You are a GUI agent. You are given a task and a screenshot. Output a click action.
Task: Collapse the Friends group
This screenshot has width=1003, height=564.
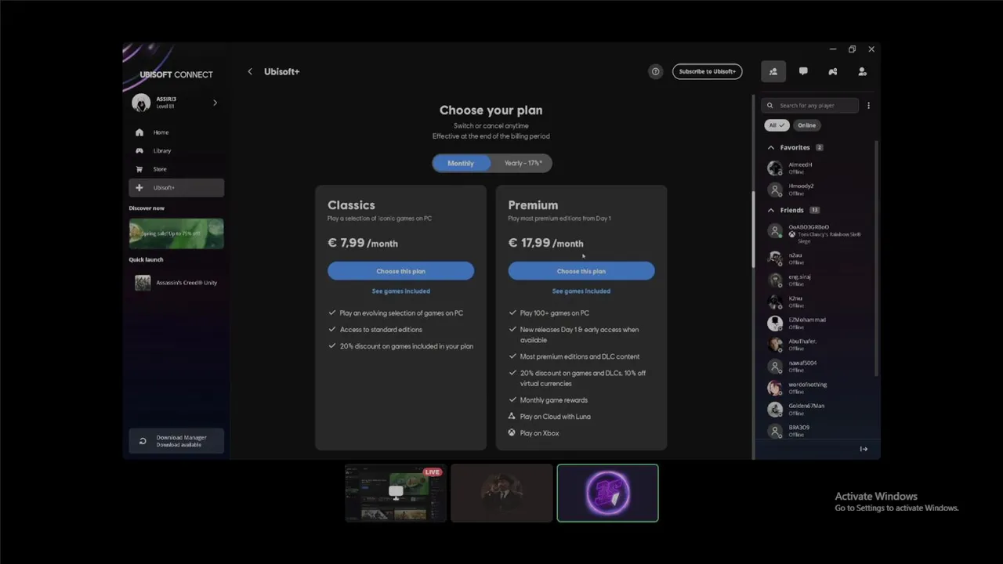click(x=771, y=210)
